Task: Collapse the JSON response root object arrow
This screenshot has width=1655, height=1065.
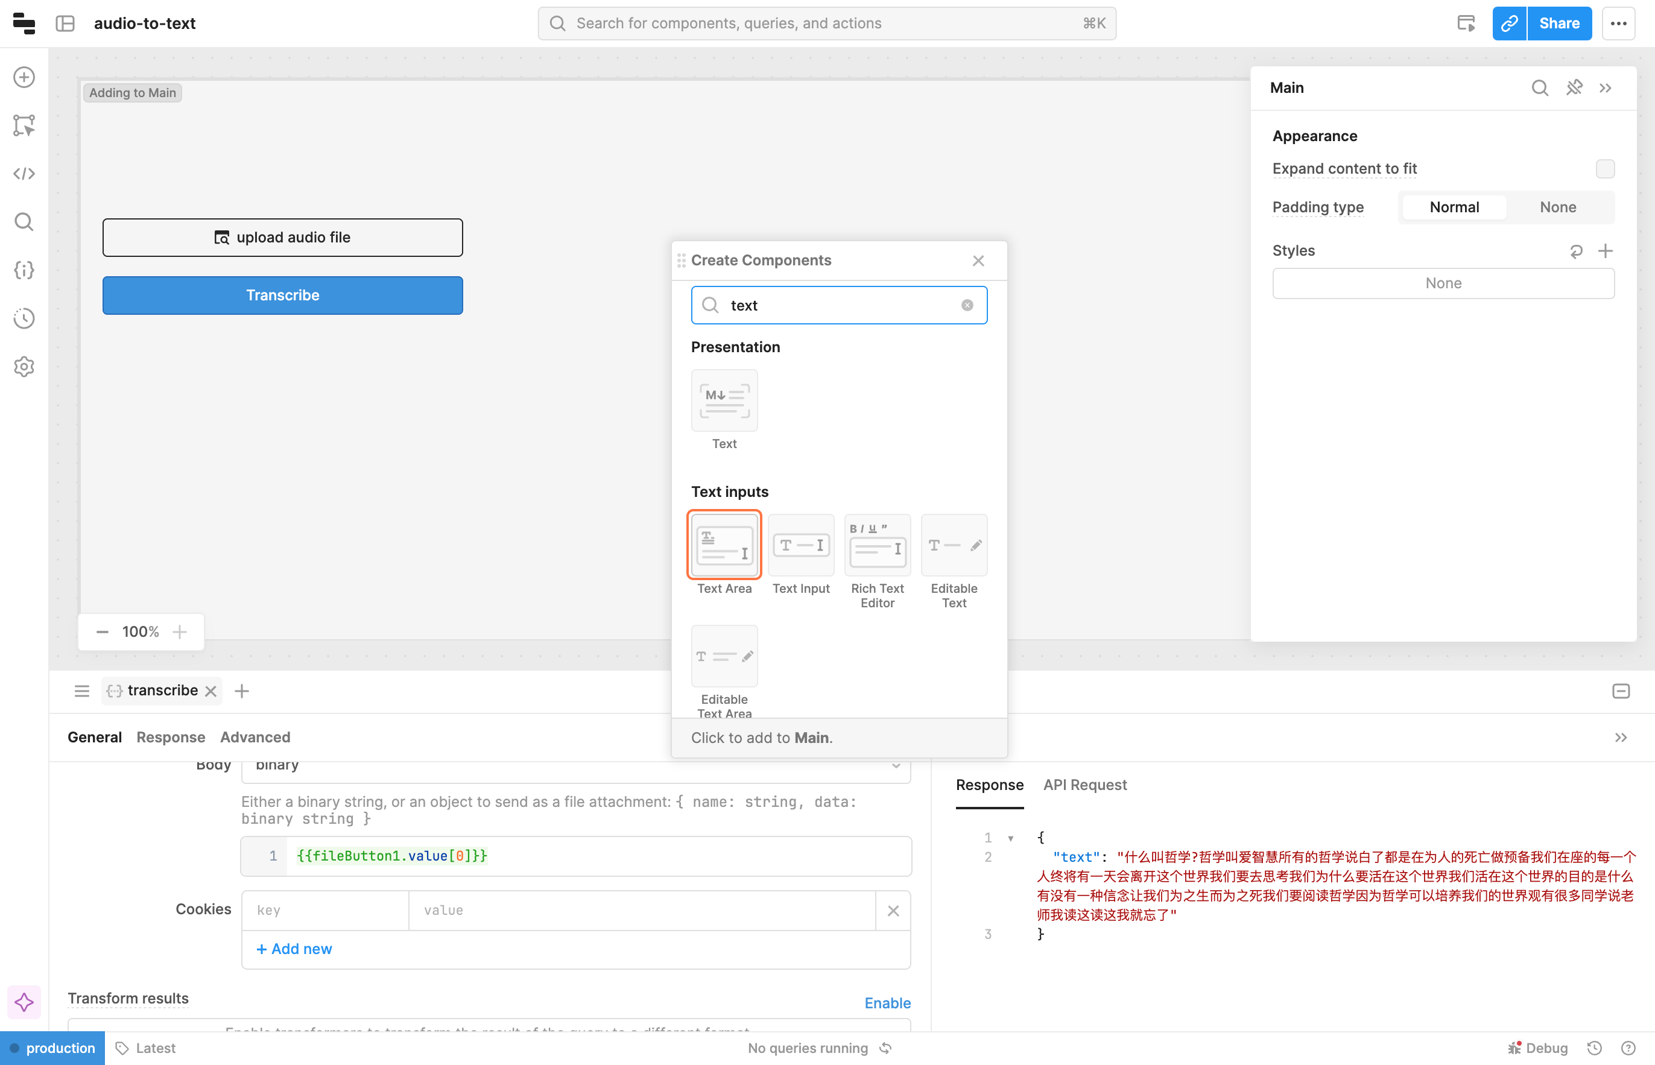Action: [x=1010, y=839]
